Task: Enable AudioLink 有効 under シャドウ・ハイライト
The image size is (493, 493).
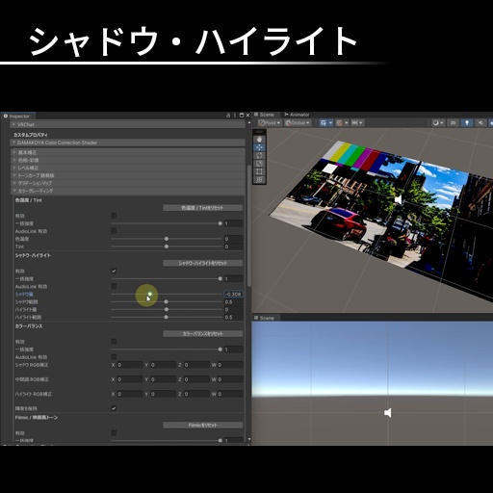Action: pyautogui.click(x=114, y=286)
